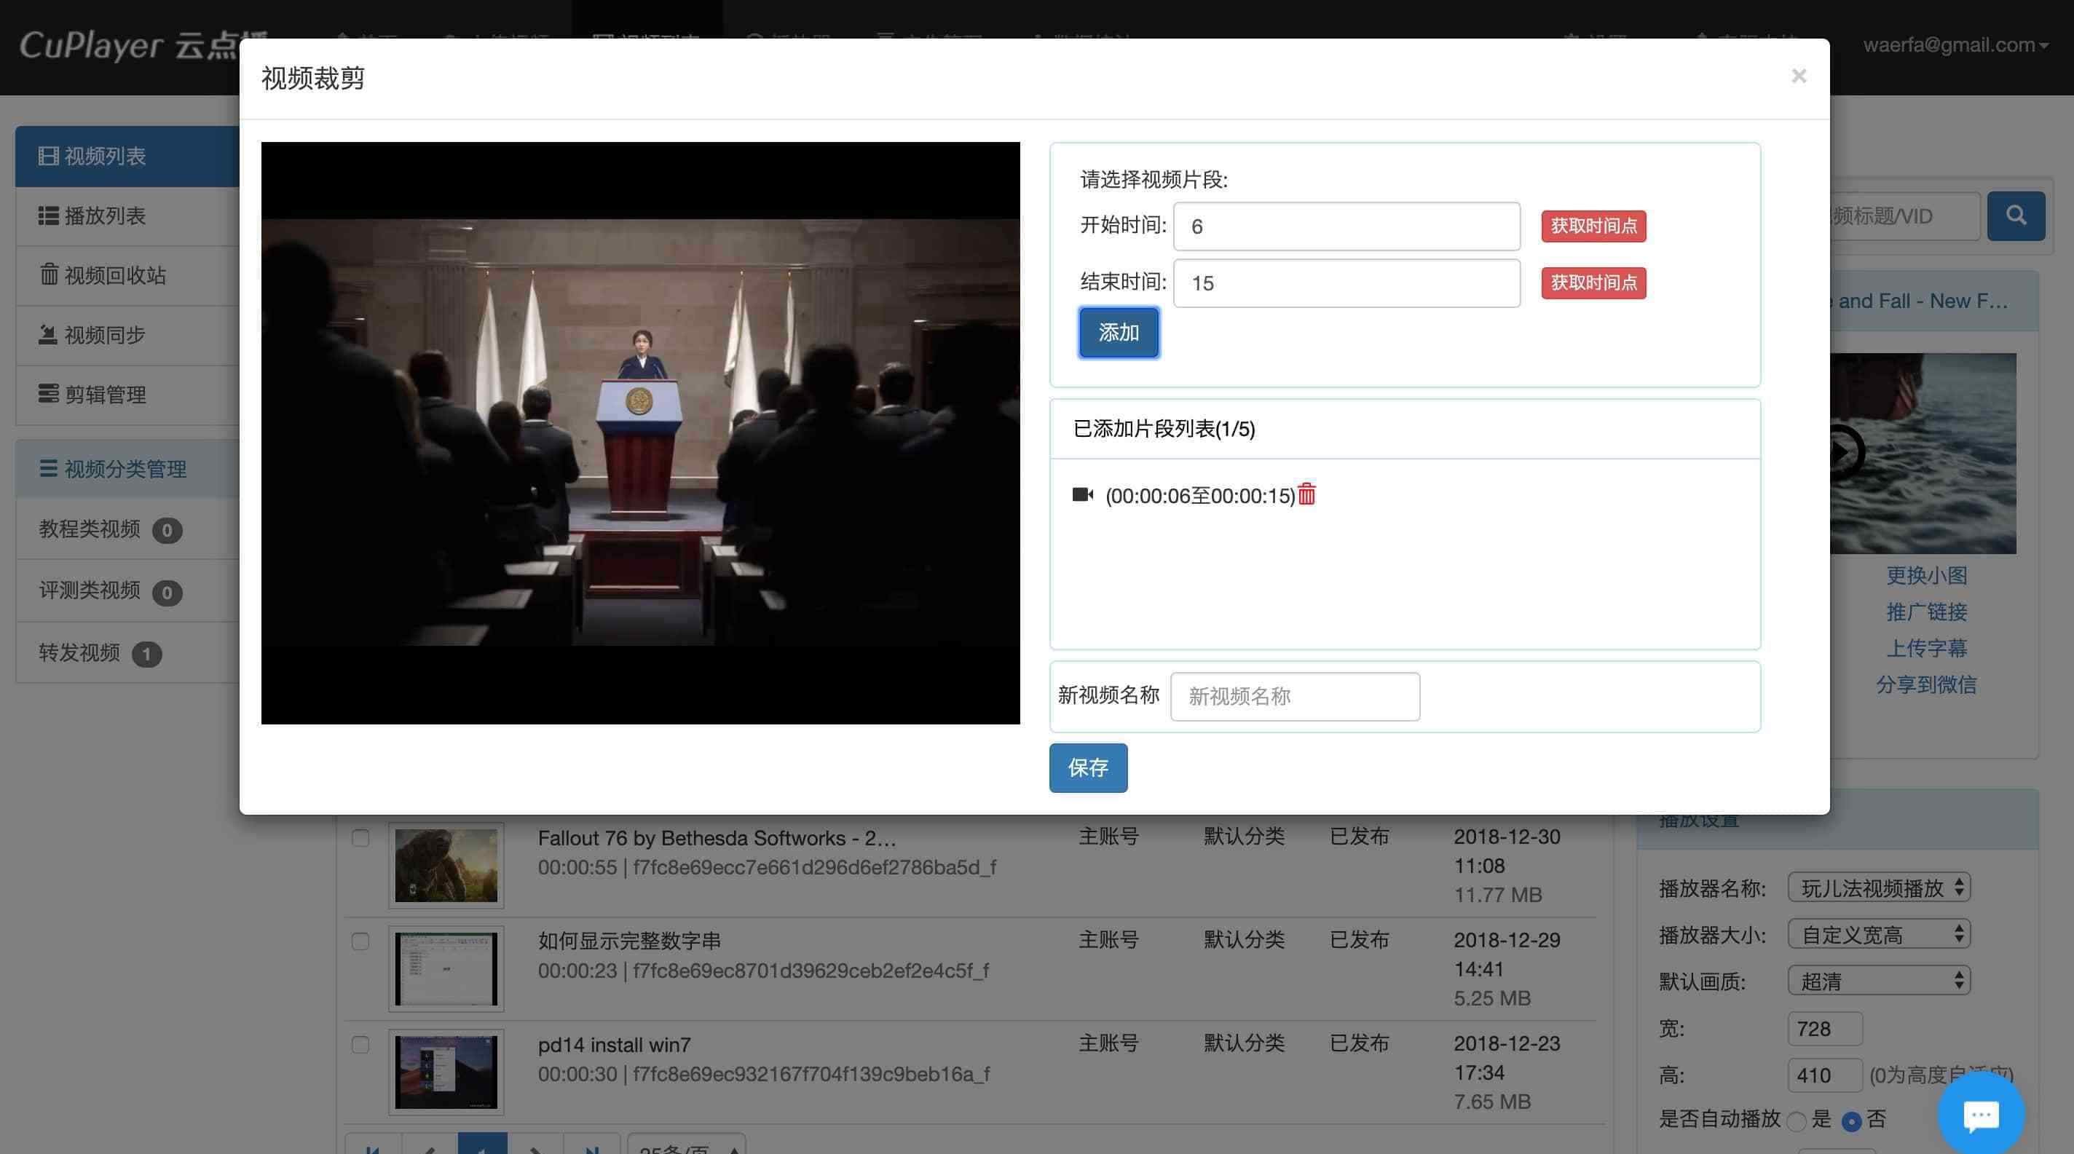Click the 推广链接 link
The width and height of the screenshot is (2074, 1154).
click(x=1926, y=612)
